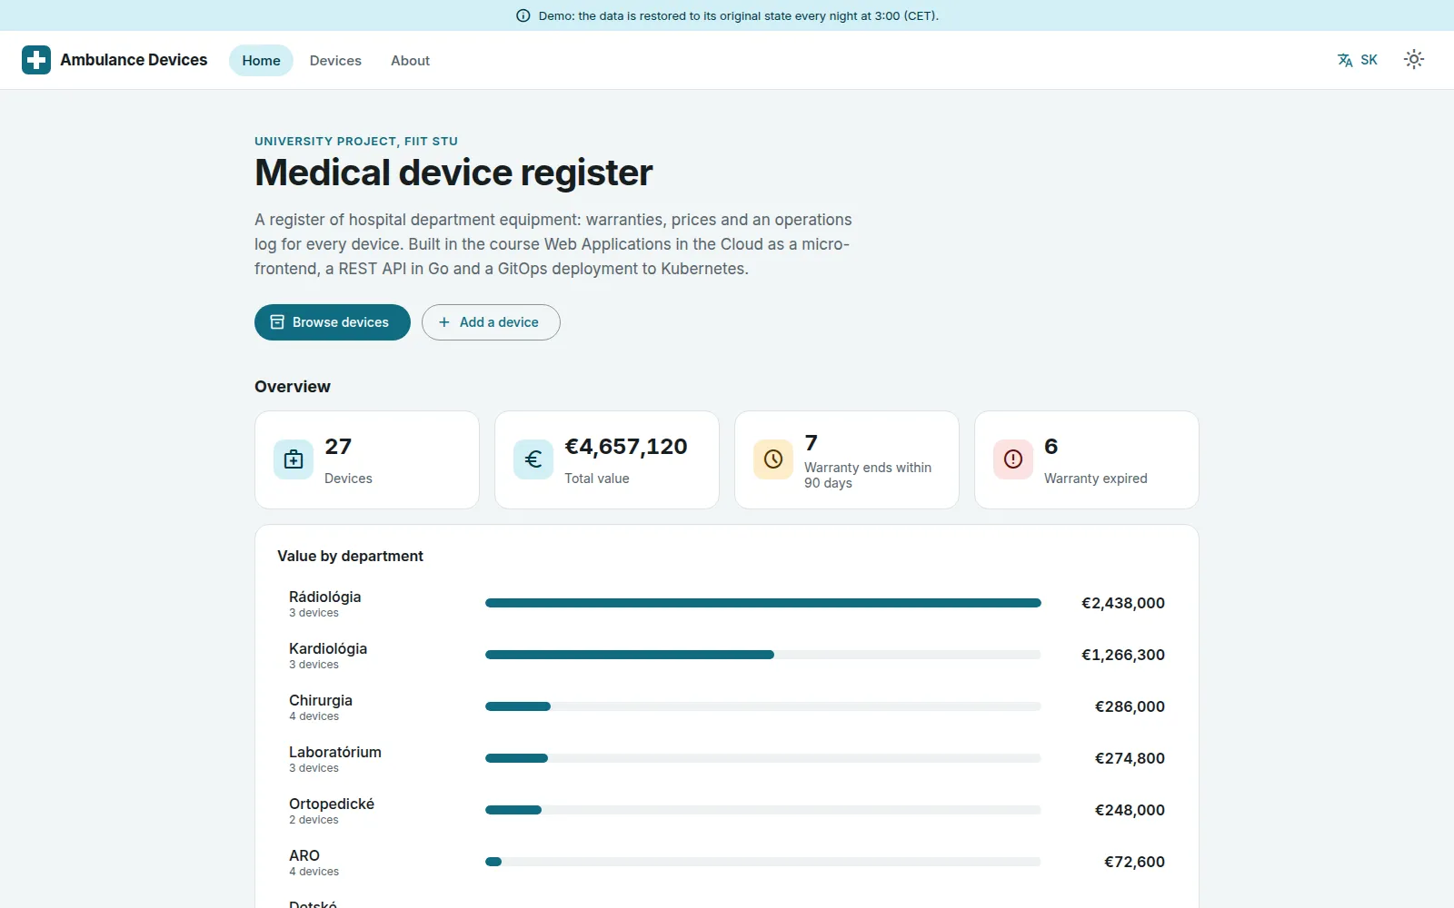Click the €4,657,120 total value

626,447
